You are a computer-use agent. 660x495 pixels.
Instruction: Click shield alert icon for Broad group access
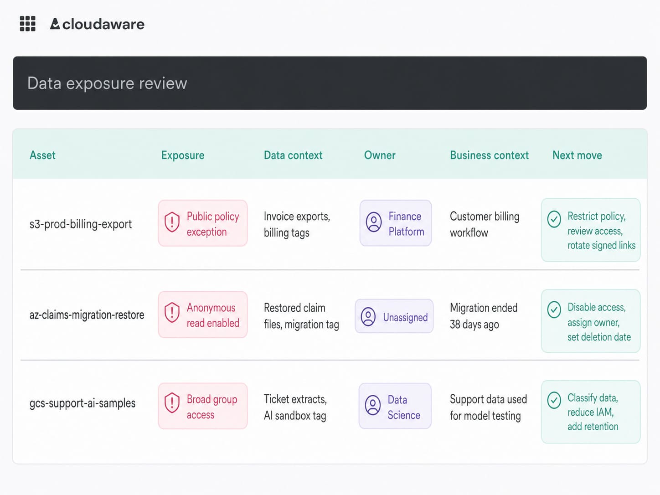172,403
